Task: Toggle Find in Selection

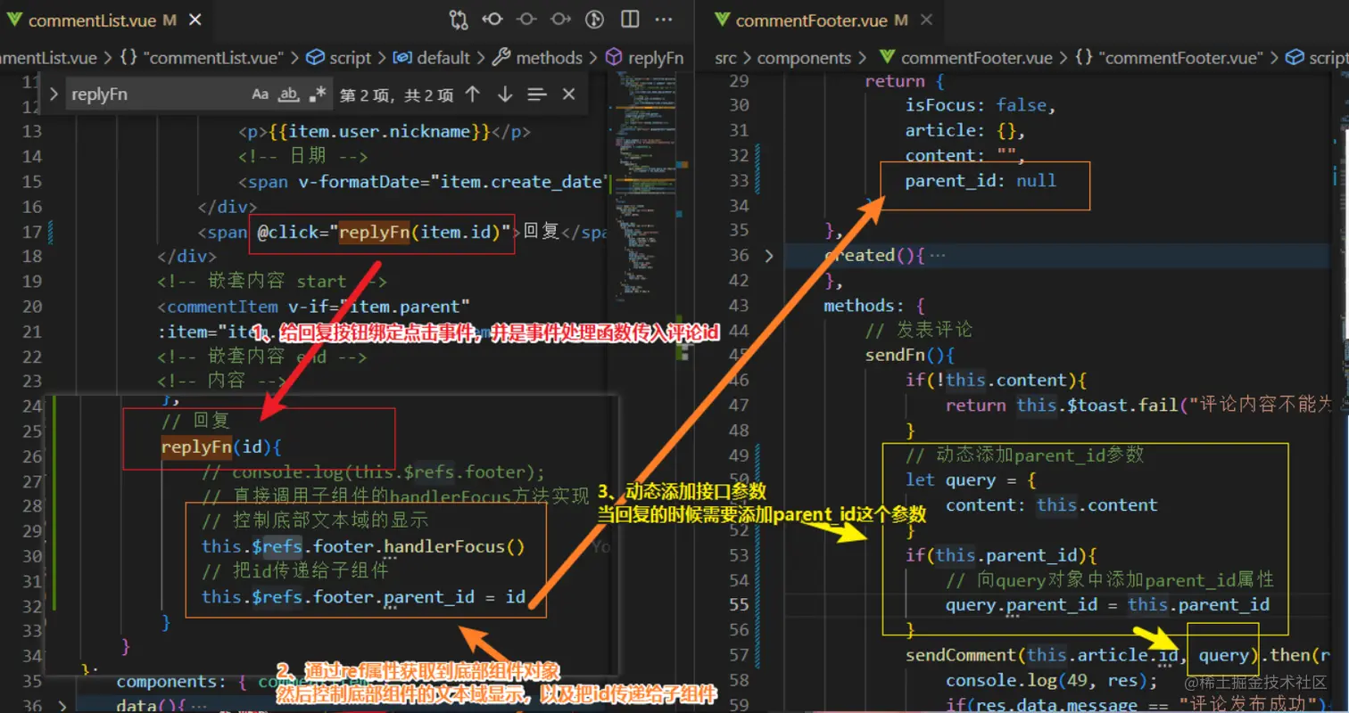Action: [536, 94]
